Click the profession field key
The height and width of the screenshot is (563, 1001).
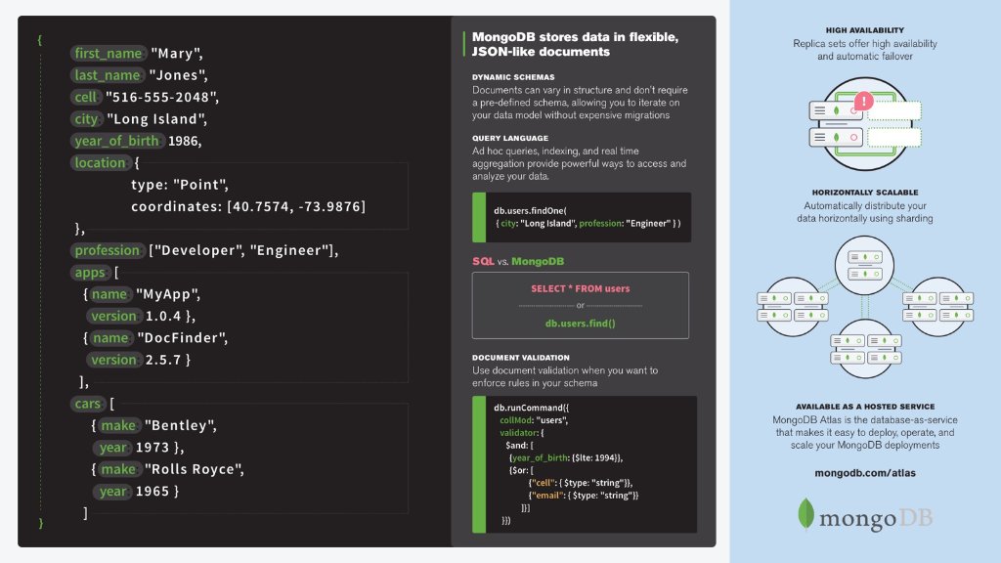click(108, 250)
